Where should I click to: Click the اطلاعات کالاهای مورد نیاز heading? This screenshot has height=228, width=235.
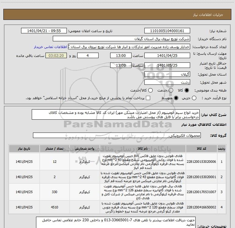click(204, 125)
